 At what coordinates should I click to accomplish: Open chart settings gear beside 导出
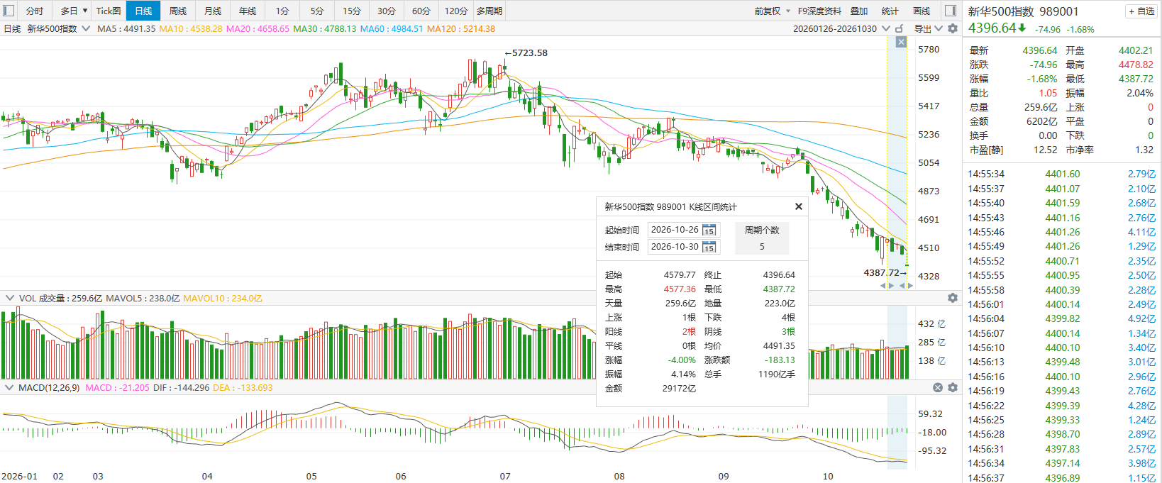pyautogui.click(x=953, y=28)
